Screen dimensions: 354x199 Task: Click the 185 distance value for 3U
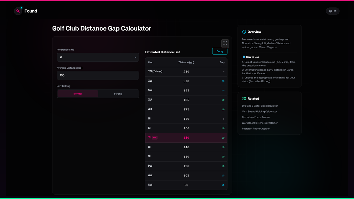[186, 100]
